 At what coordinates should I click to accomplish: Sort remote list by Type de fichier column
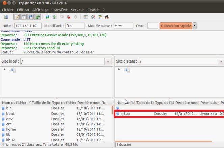165,103
